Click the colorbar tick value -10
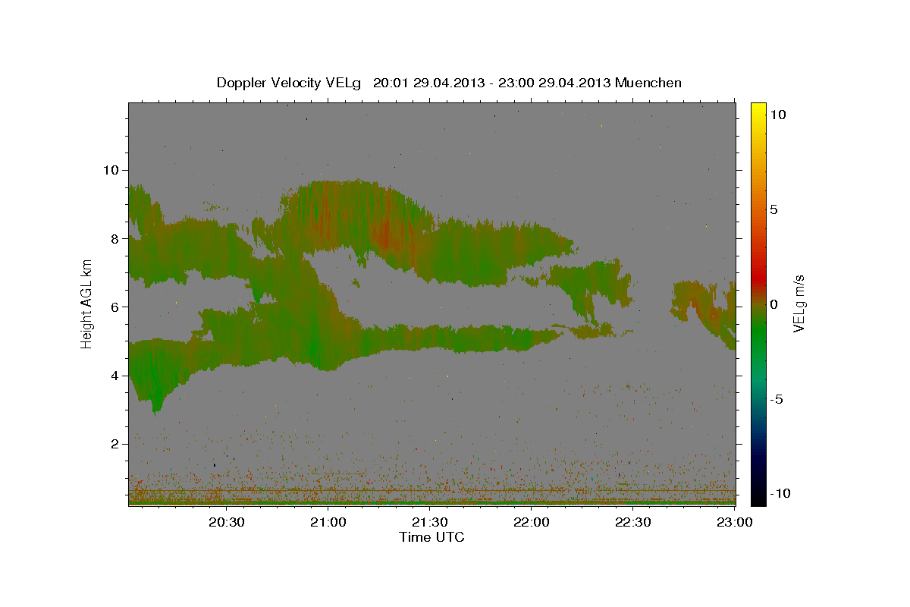The width and height of the screenshot is (910, 607). coord(780,493)
